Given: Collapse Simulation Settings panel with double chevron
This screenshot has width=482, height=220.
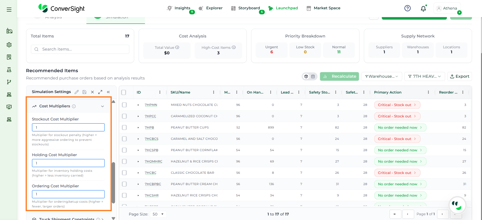Looking at the screenshot, I should tap(108, 92).
